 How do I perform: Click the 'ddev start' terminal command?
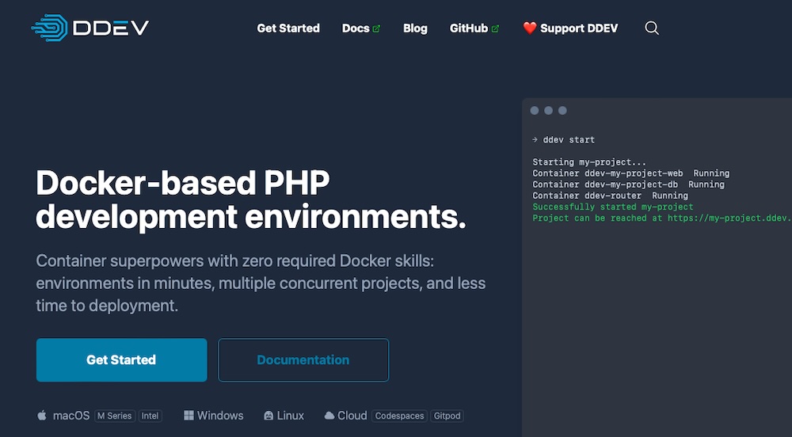tap(569, 140)
